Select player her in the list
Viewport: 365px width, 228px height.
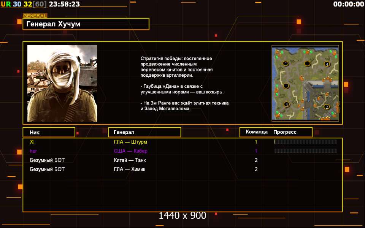(33, 151)
